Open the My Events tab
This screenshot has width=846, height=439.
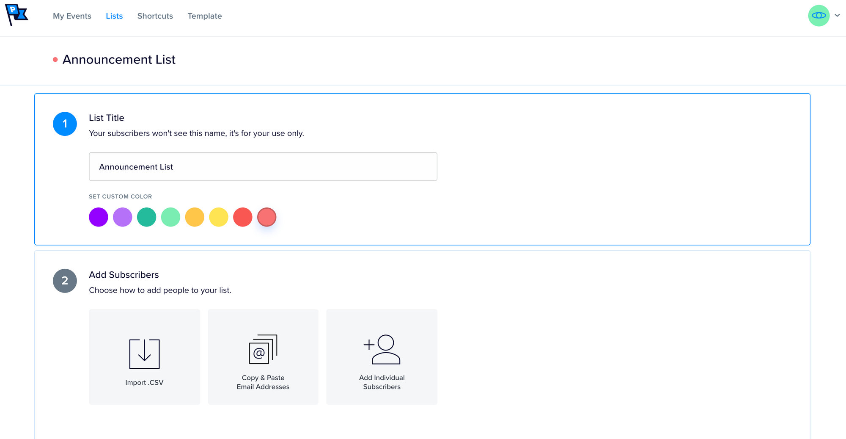tap(72, 16)
